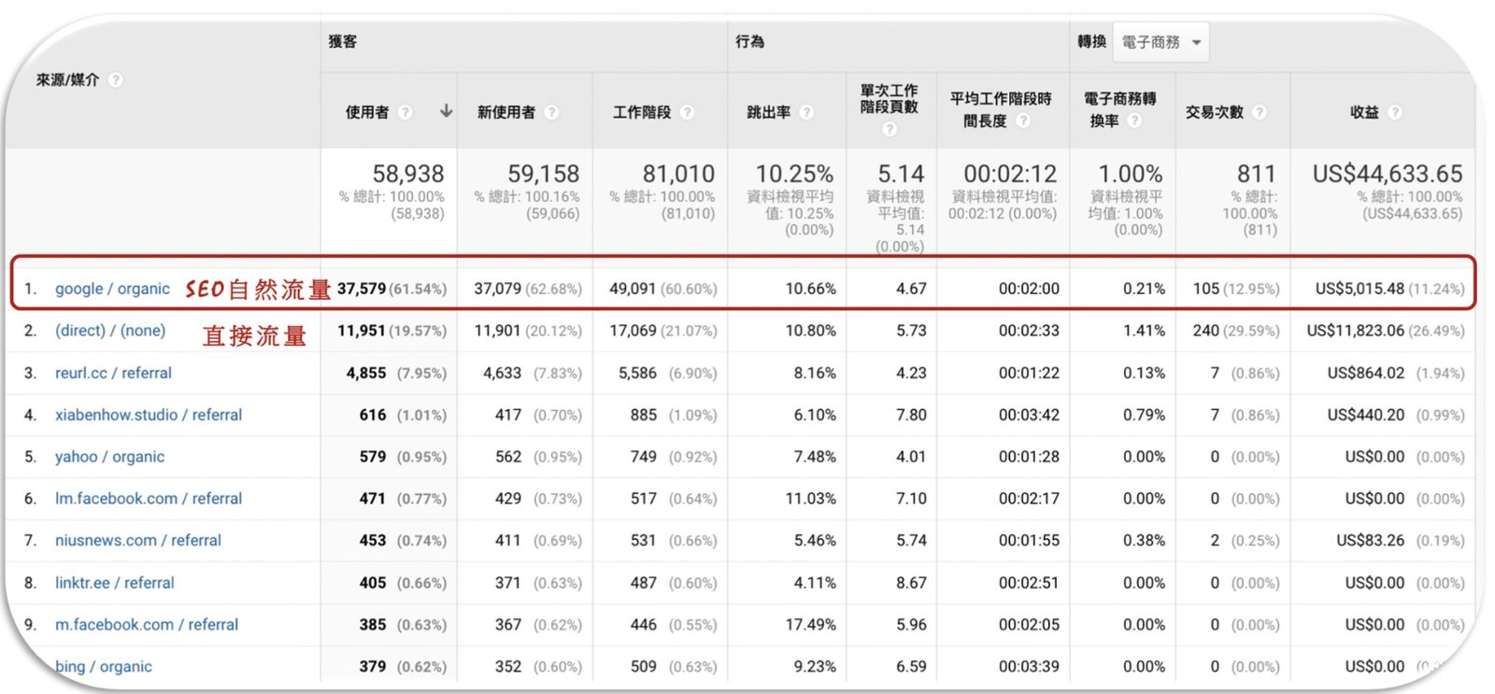The width and height of the screenshot is (1495, 694).
Task: Click the help icon beside 收益
Action: (1395, 112)
